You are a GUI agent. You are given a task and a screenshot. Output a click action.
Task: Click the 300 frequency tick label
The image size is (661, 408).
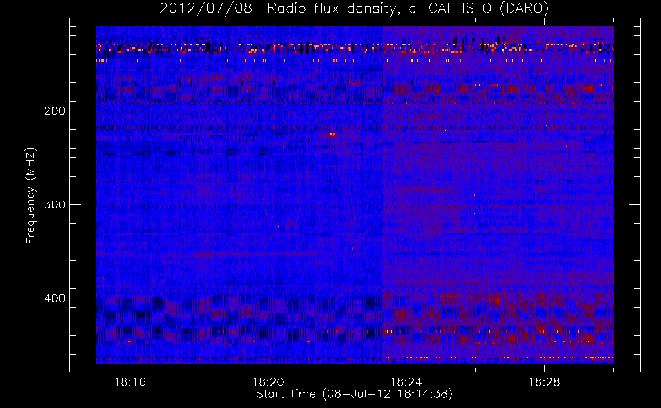tap(55, 204)
